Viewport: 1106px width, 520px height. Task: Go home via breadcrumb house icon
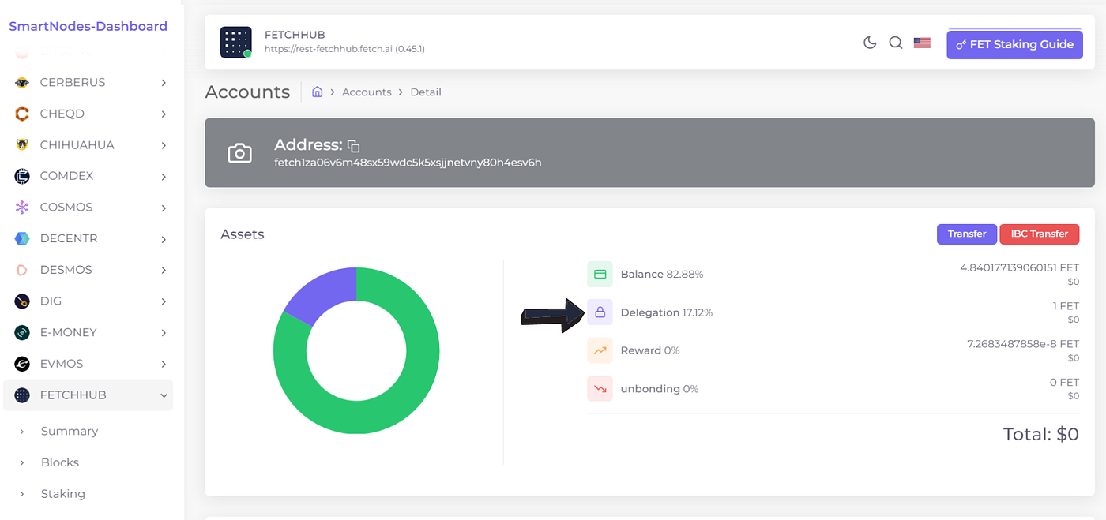coord(317,92)
